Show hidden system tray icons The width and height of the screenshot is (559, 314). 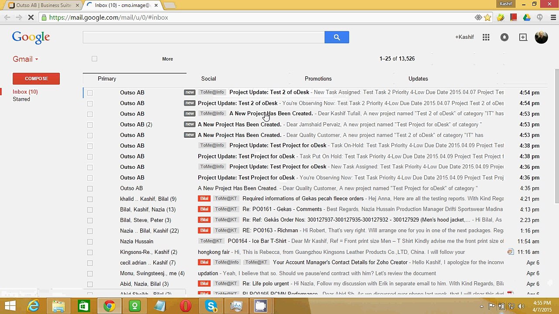(x=482, y=306)
